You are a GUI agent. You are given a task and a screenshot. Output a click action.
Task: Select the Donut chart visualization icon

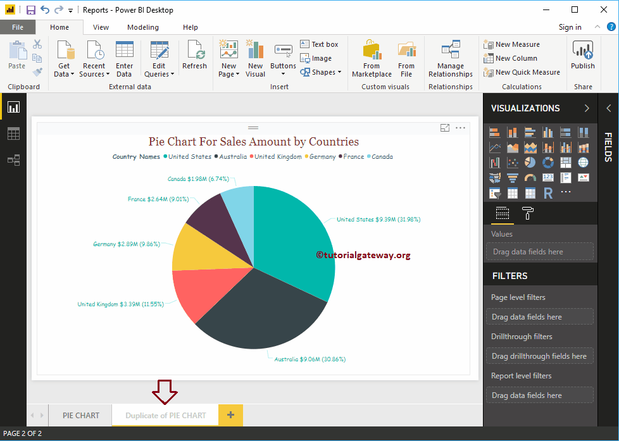pos(547,162)
